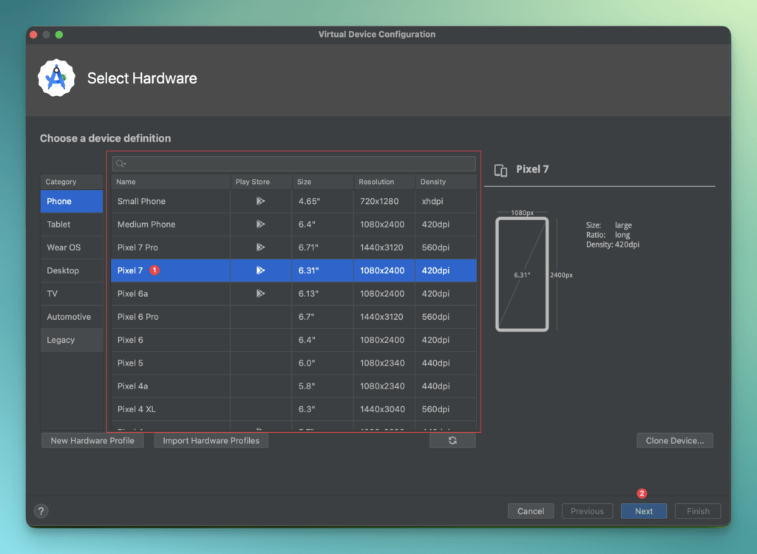The image size is (757, 554).
Task: Click the 6.0" size cell
Action: click(323, 363)
